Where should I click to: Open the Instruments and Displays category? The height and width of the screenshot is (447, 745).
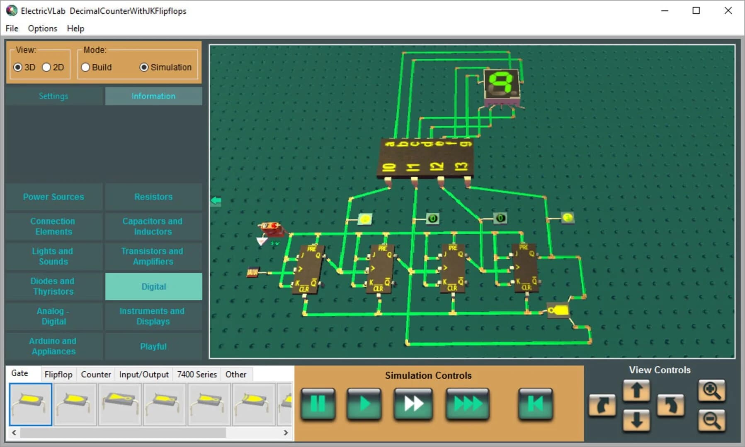coord(153,316)
